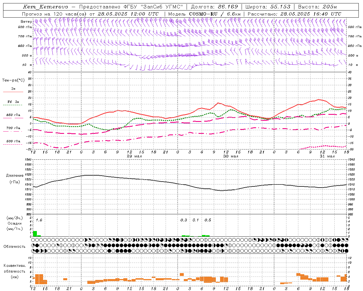This screenshot has height=291, width=363.
Task: Click the 31 мая date marker
Action: [x=327, y=156]
